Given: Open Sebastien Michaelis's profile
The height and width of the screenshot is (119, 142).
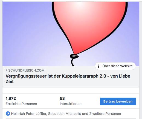Looking at the screenshot, I should click(65, 114).
